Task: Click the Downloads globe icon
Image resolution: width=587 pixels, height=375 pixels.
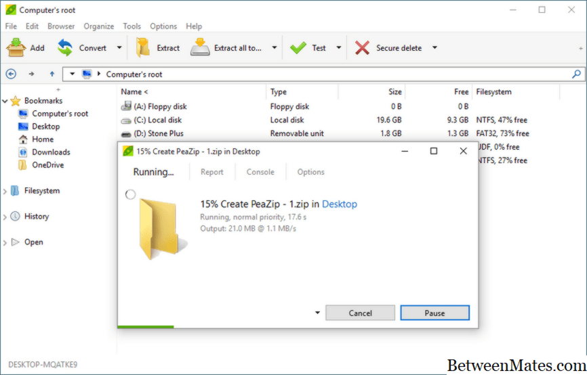Action: tap(23, 152)
